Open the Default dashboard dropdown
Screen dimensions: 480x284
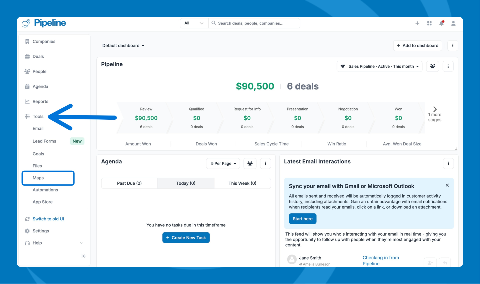123,45
